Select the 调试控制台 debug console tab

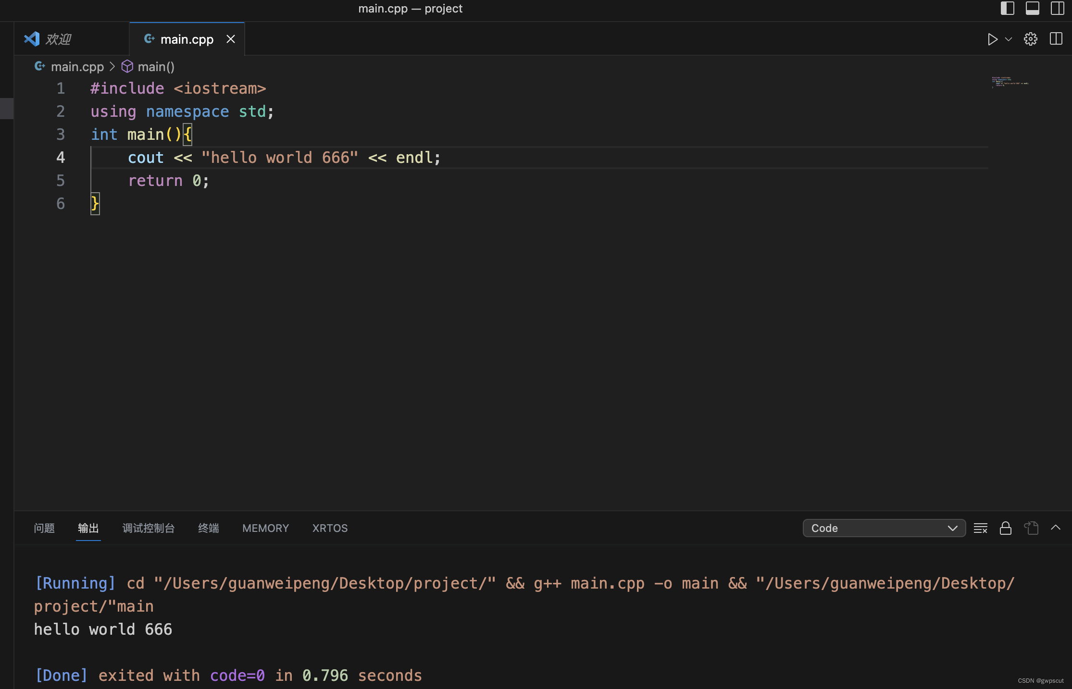(x=148, y=528)
